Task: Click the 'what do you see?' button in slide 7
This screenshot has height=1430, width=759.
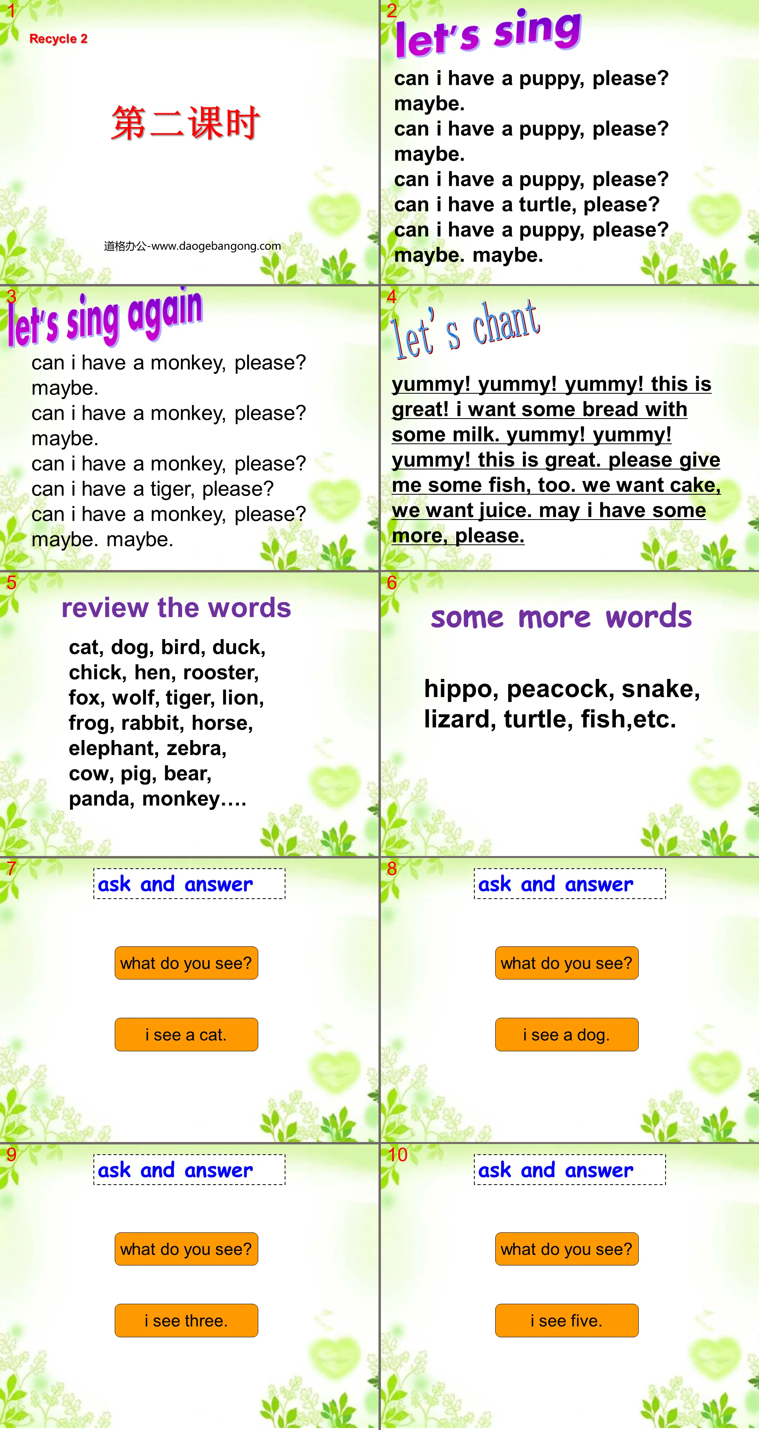Action: [x=185, y=963]
